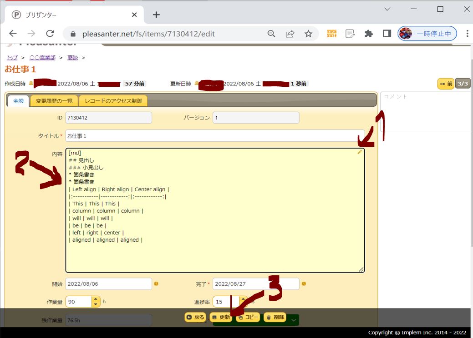Click the 残作業量 field showing 76.5h
The image size is (473, 338).
109,320
